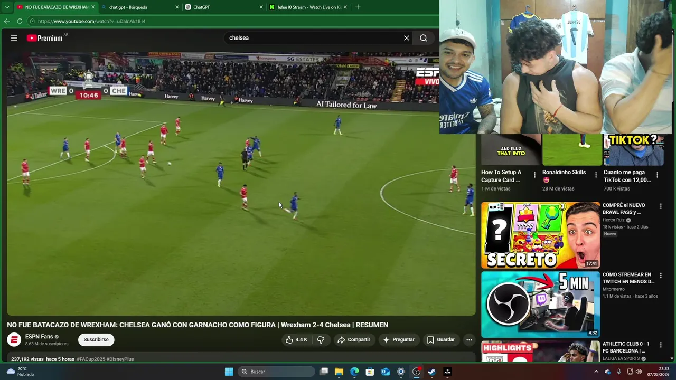Image resolution: width=676 pixels, height=380 pixels.
Task: Subscribe to ESPN Fans with Suscribirse
Action: [x=96, y=340]
